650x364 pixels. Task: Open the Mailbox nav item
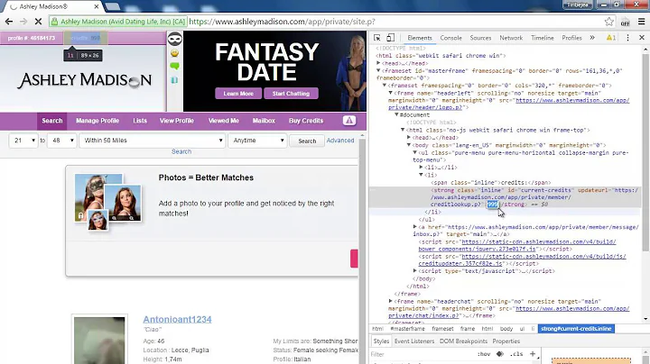tap(264, 121)
